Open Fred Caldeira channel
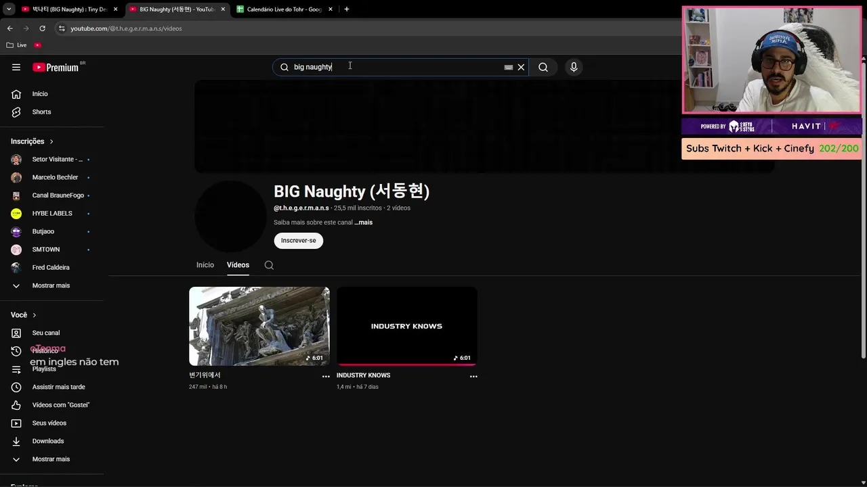Screen dimensions: 867x487 [51, 267]
